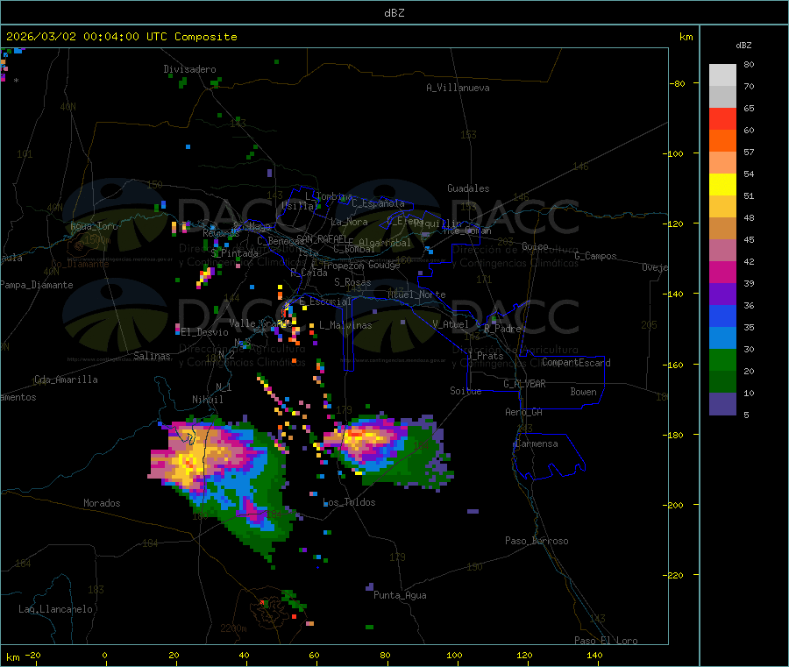Click the 'Atuel_Norte' location label

click(x=416, y=294)
